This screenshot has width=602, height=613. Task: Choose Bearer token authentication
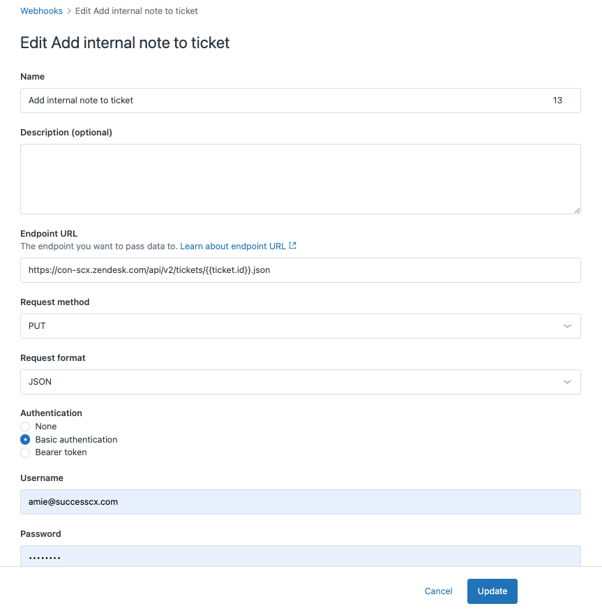click(25, 452)
